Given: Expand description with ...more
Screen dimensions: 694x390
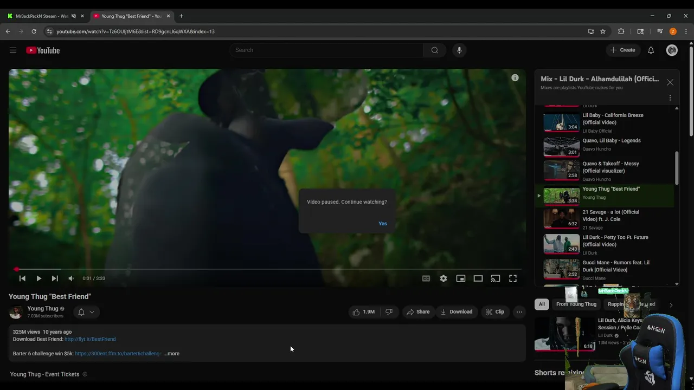Looking at the screenshot, I should pos(171,354).
